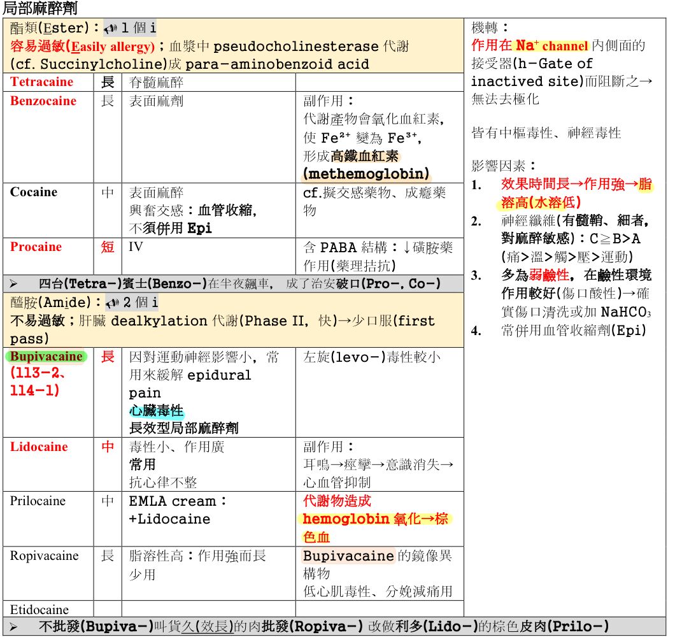The height and width of the screenshot is (637, 675).
Task: Click the speaker icon in the Ester header
Action: tap(111, 28)
